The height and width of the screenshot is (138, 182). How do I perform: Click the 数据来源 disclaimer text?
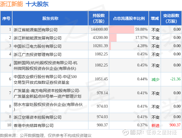[x=46, y=135]
